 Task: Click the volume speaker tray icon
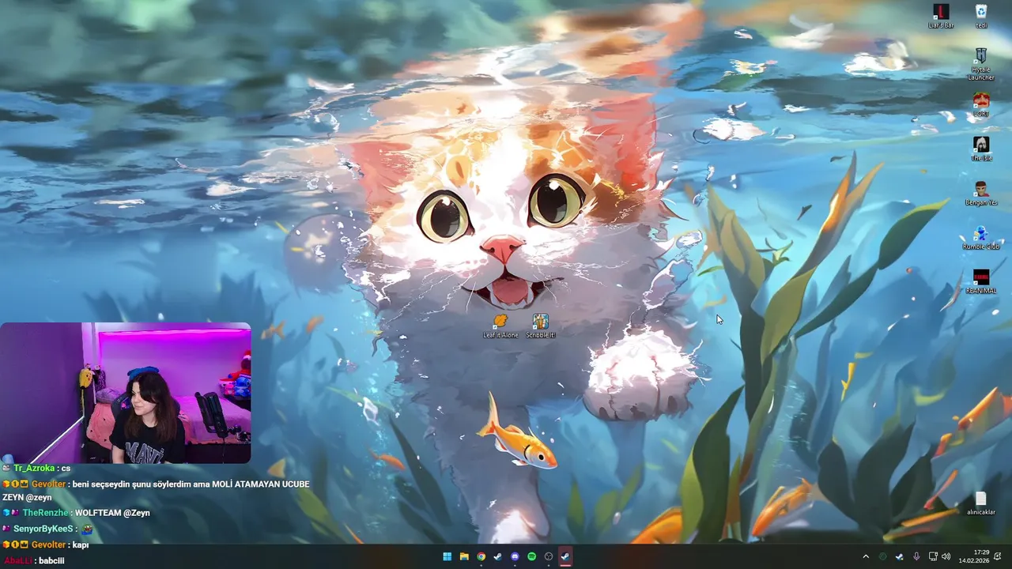pyautogui.click(x=946, y=556)
